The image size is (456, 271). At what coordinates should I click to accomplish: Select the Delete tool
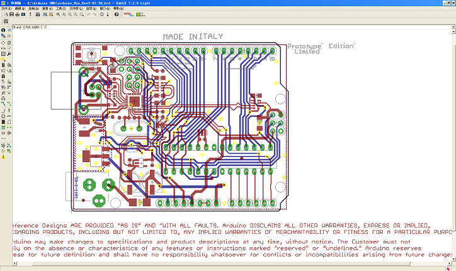[3, 65]
